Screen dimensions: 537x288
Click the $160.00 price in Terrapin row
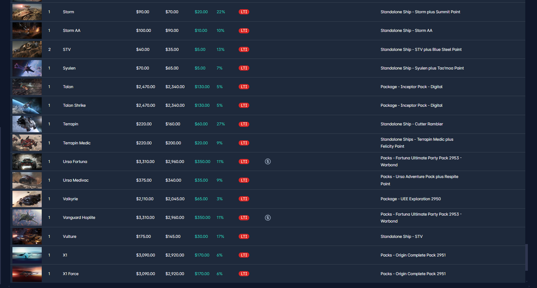click(x=173, y=124)
